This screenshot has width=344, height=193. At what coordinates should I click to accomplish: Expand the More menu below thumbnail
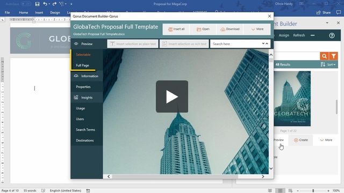click(326, 140)
